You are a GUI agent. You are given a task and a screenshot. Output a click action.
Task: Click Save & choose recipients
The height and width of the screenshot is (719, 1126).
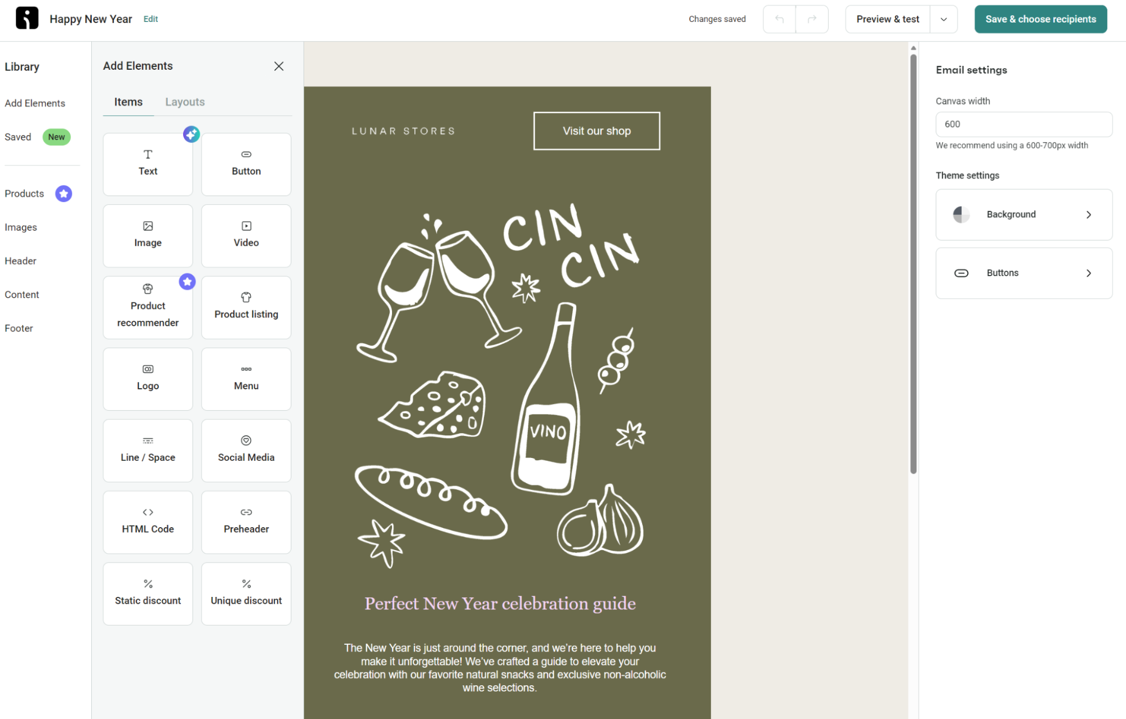click(x=1040, y=19)
